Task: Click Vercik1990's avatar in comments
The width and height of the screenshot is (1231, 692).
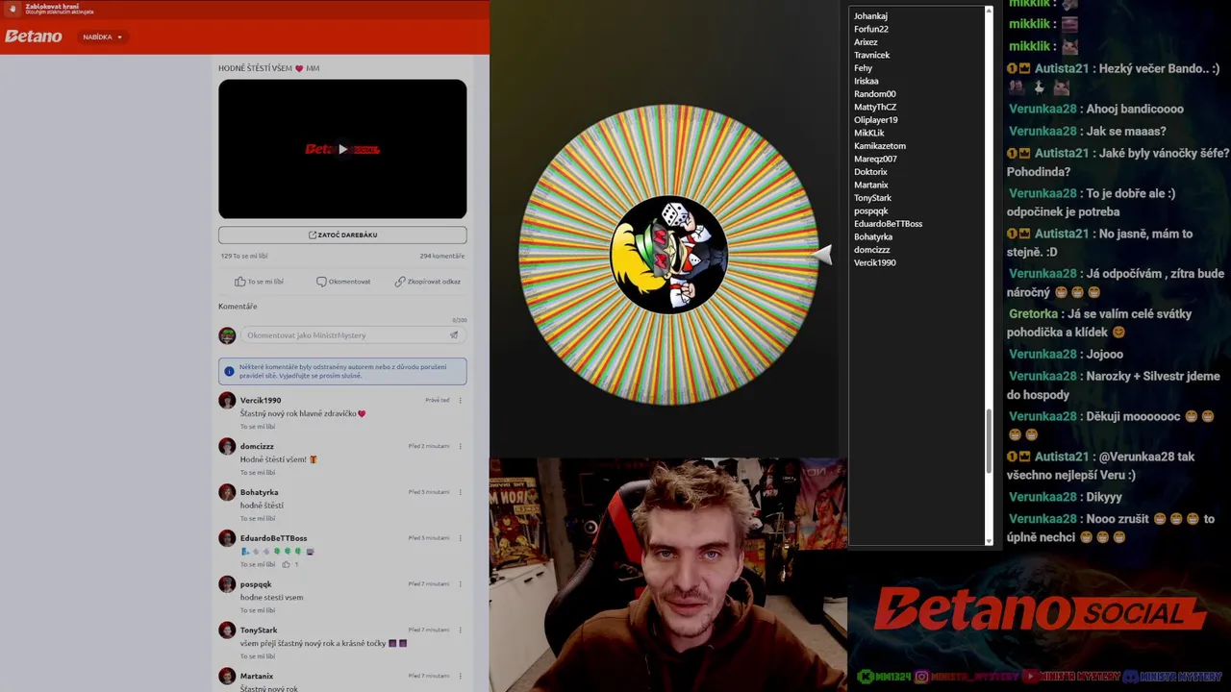Action: pos(227,400)
